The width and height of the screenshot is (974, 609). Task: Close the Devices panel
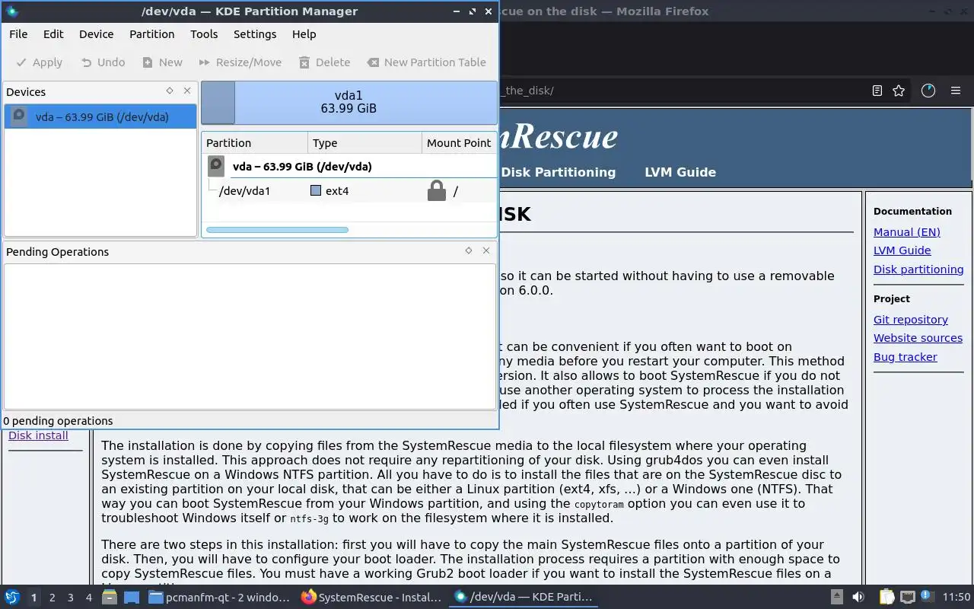pos(187,91)
